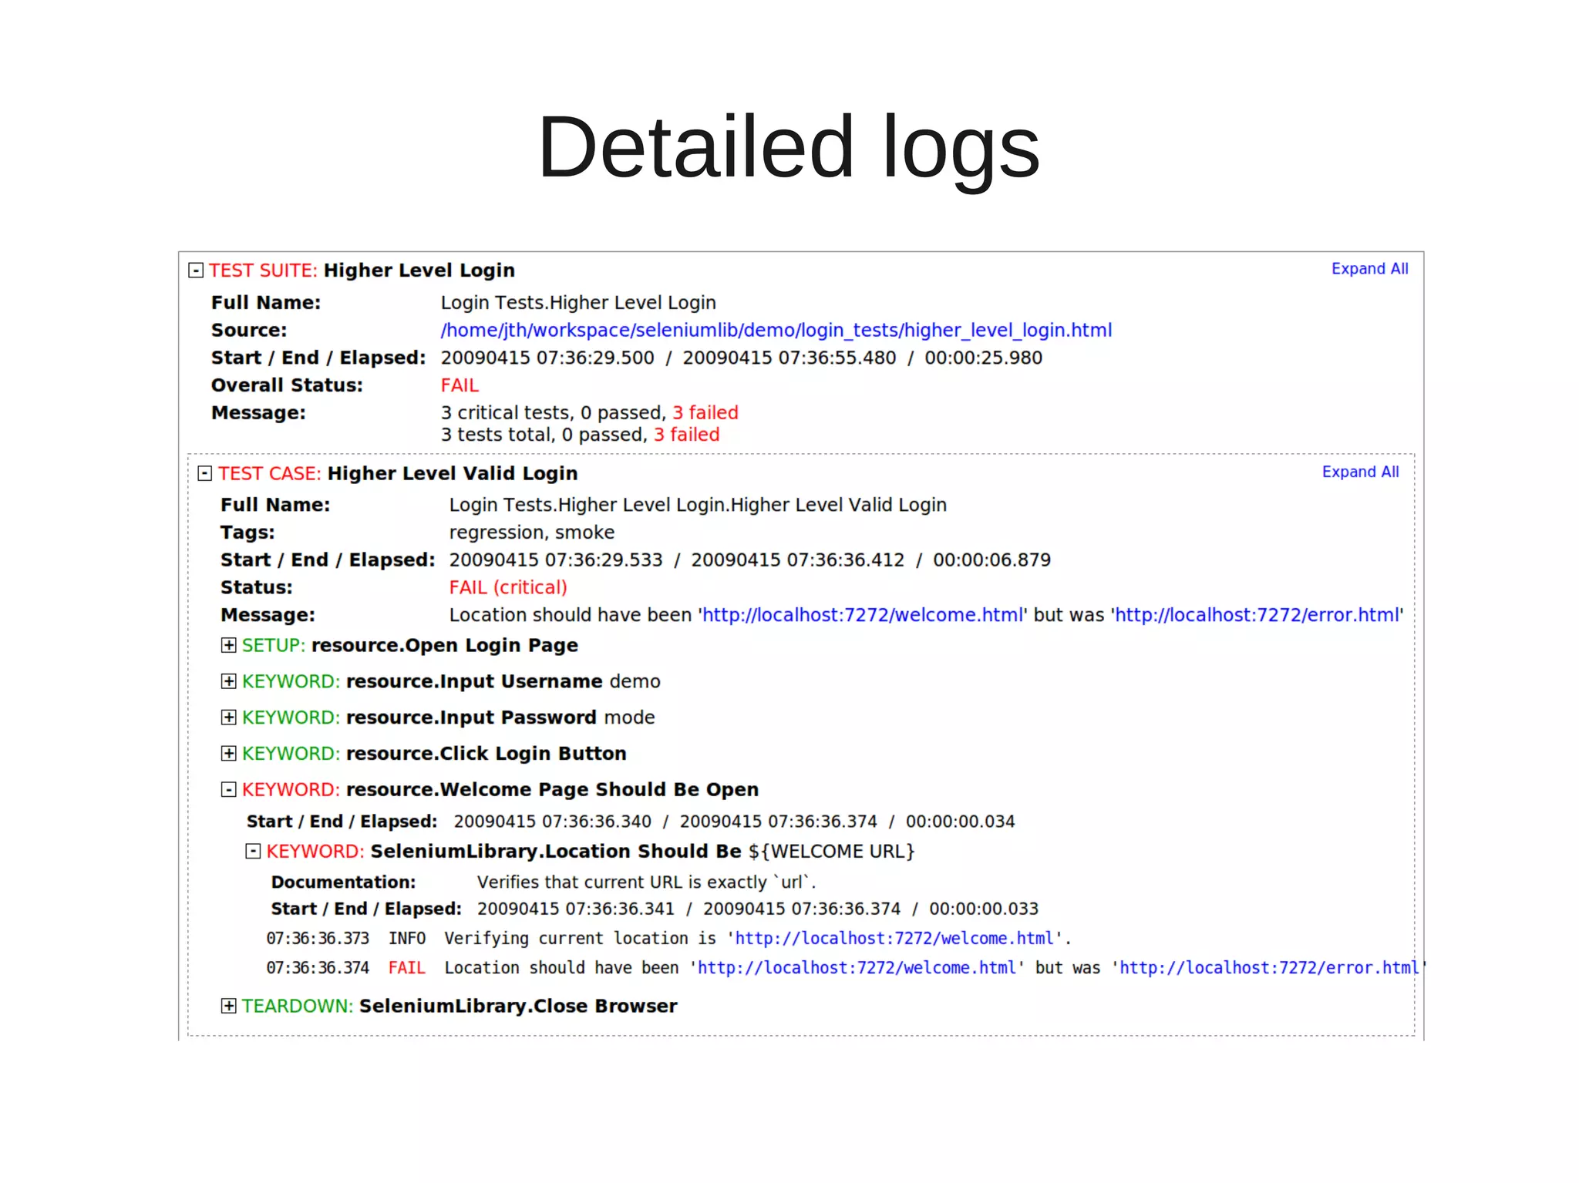Click the ${WELCOME URL} argument text
This screenshot has height=1183, width=1579.
click(x=831, y=851)
